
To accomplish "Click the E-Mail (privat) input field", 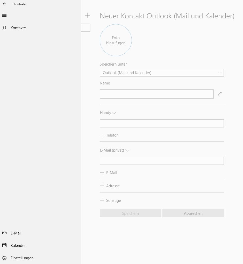I will [x=162, y=161].
